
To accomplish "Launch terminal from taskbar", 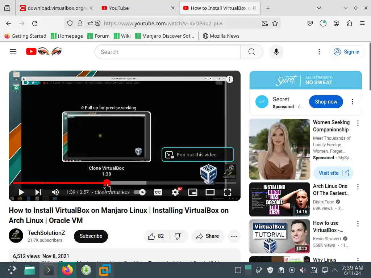I will tap(48, 270).
